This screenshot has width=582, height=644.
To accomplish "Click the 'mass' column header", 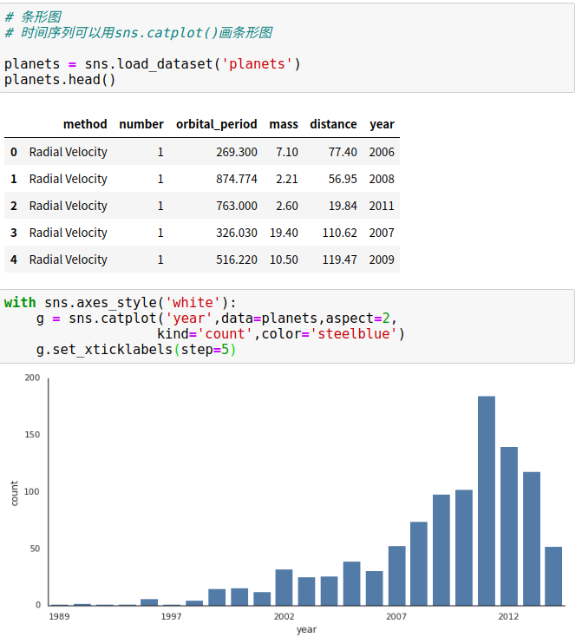I will 284,124.
